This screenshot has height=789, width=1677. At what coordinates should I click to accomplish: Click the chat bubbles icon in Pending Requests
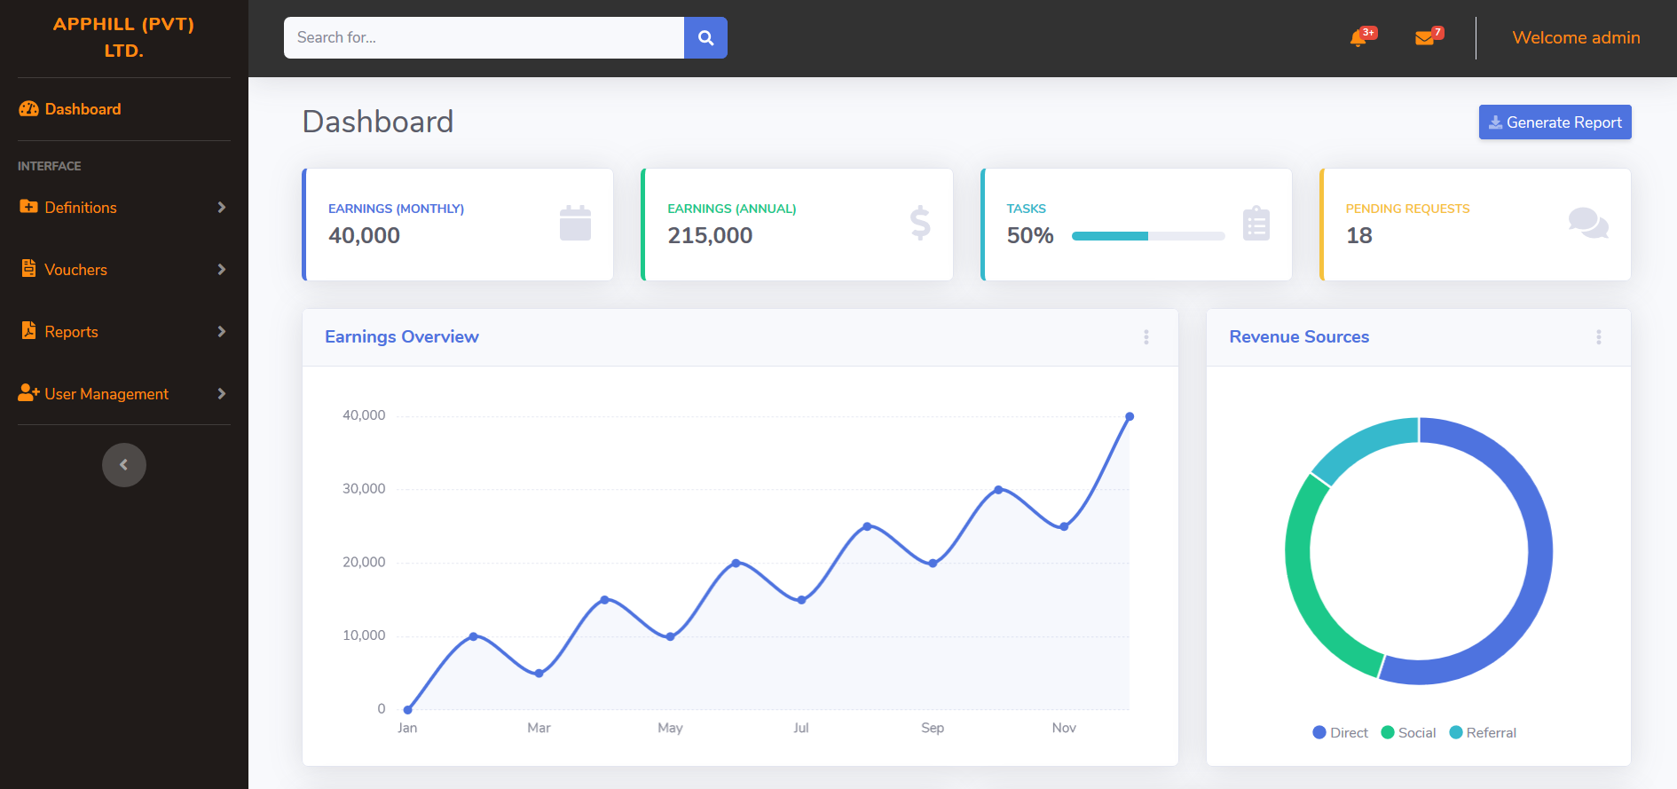pyautogui.click(x=1587, y=223)
